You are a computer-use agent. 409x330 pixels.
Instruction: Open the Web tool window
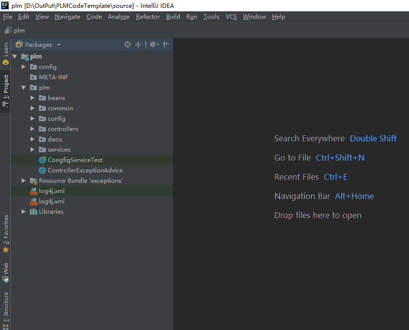[5, 272]
